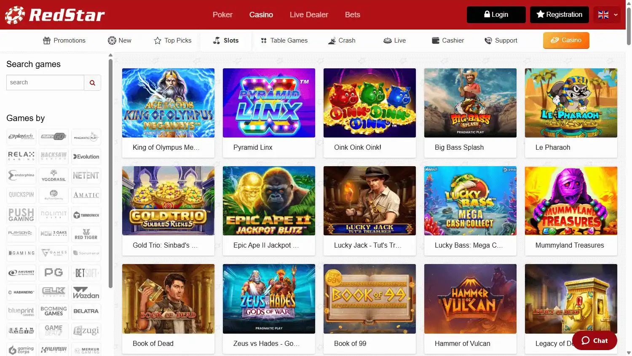Filter games by Yggdrasil provider
The height and width of the screenshot is (356, 632).
(x=54, y=175)
